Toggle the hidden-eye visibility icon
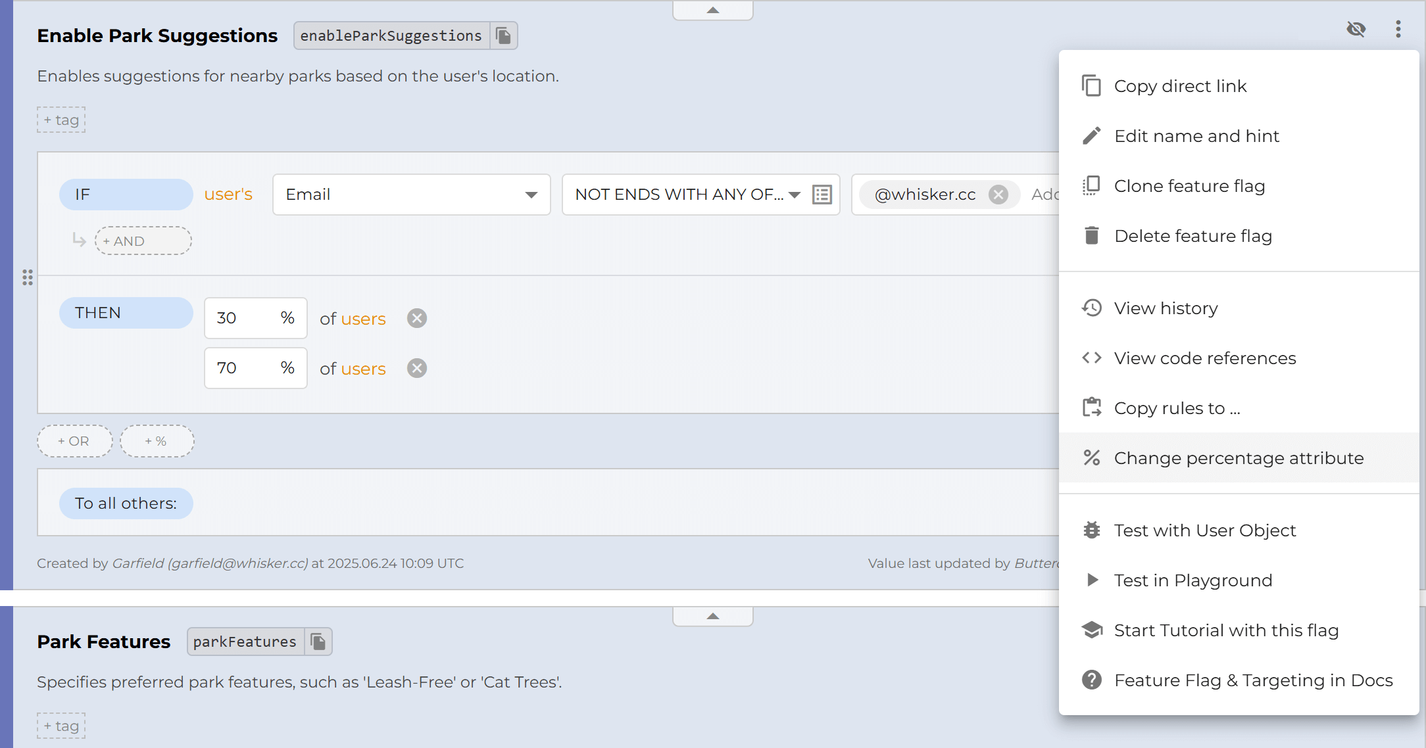Image resolution: width=1426 pixels, height=748 pixels. click(x=1356, y=29)
